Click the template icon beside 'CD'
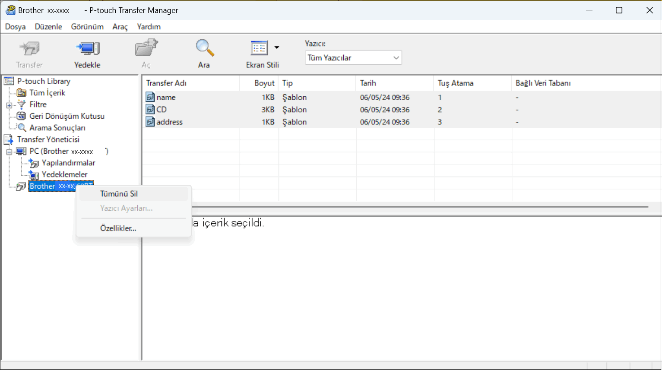Image resolution: width=662 pixels, height=370 pixels. [x=150, y=110]
